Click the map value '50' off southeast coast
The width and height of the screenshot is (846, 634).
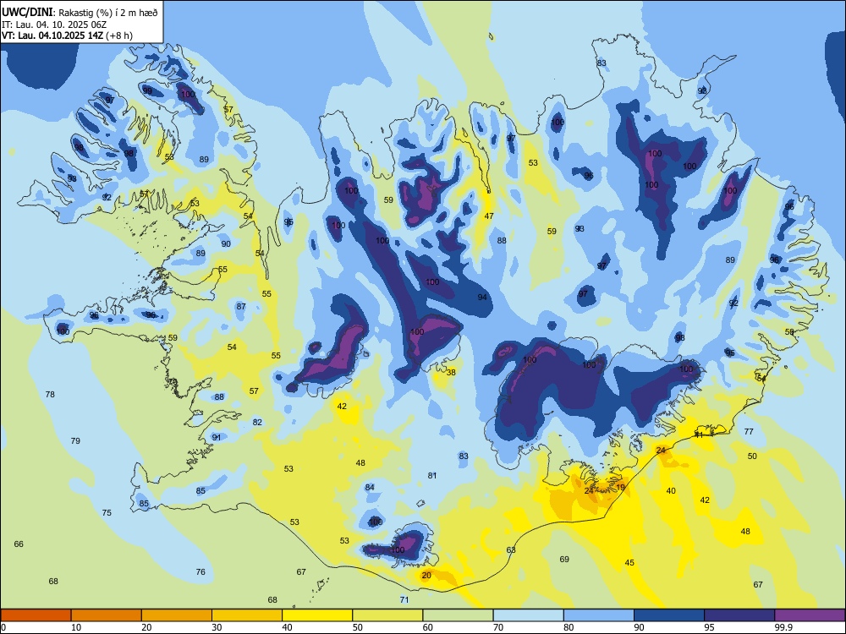(x=752, y=456)
